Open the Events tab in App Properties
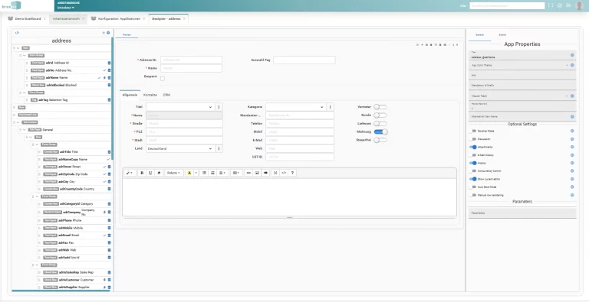 pyautogui.click(x=502, y=35)
